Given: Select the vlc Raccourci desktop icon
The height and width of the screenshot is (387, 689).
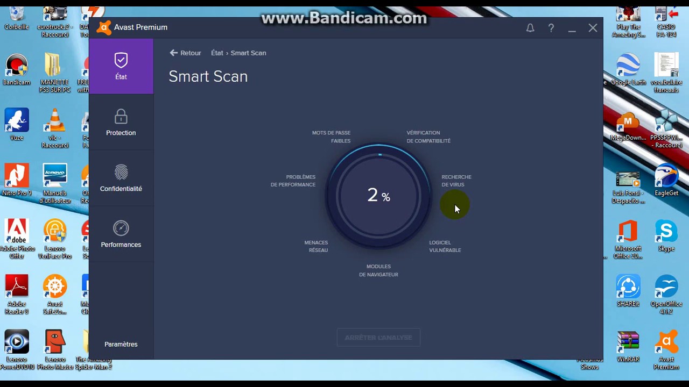Looking at the screenshot, I should pyautogui.click(x=54, y=129).
